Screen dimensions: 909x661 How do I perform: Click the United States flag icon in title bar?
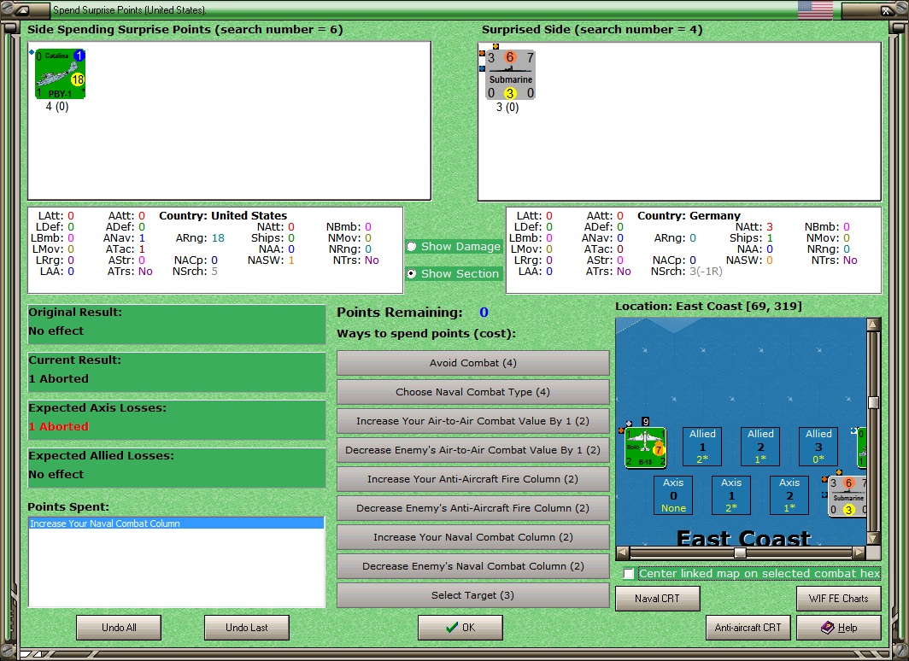(815, 10)
